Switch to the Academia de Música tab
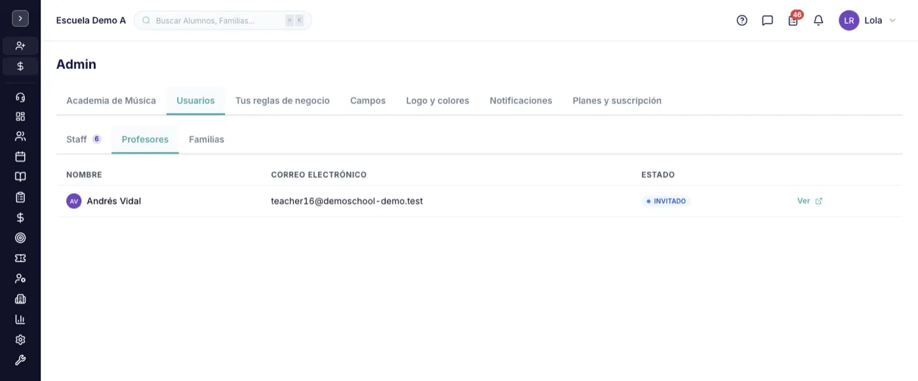This screenshot has width=918, height=381. pos(111,101)
